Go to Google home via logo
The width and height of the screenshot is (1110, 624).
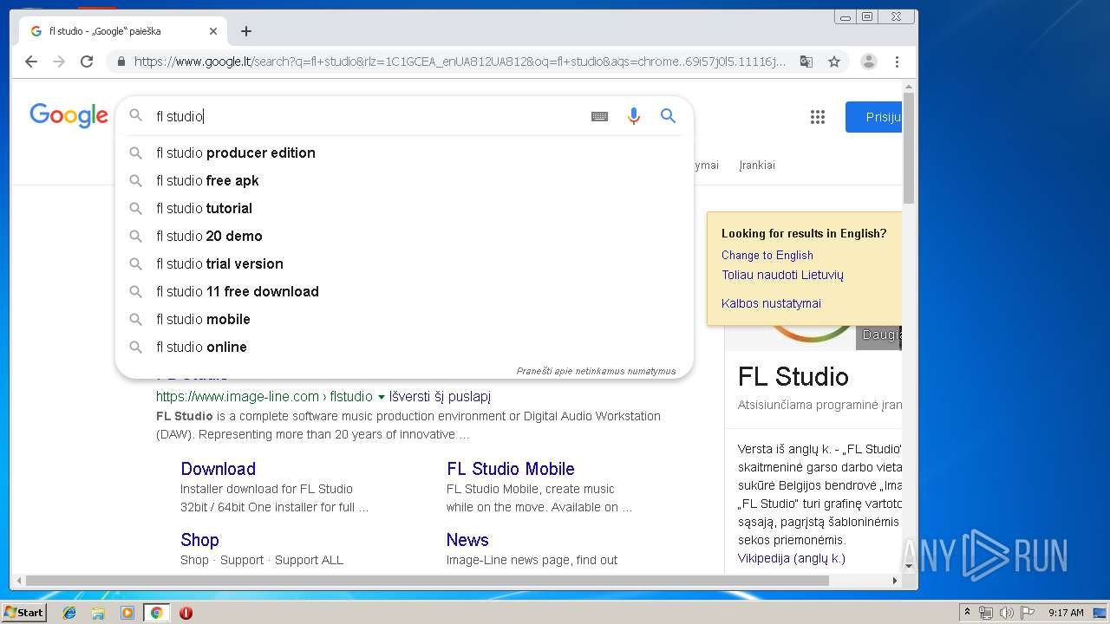pyautogui.click(x=69, y=115)
